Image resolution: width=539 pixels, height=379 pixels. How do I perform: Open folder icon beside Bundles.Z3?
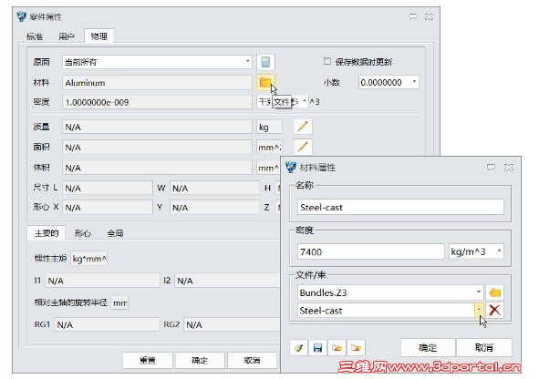click(x=494, y=292)
